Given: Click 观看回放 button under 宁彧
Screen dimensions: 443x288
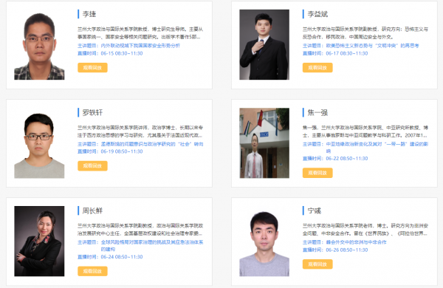Looking at the screenshot, I should pyautogui.click(x=317, y=264).
